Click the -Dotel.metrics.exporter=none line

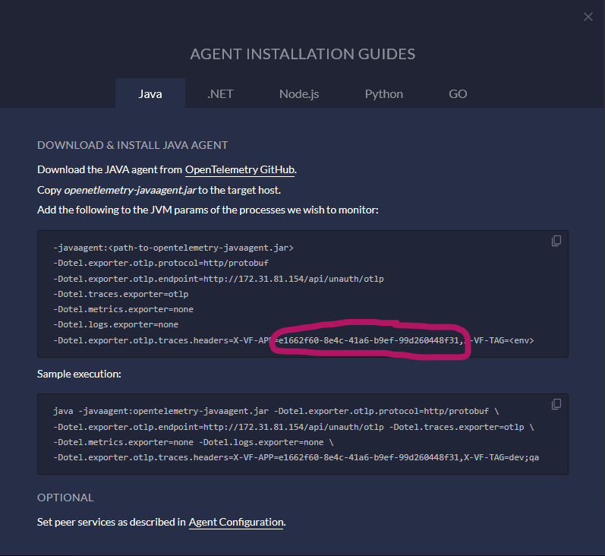tap(124, 309)
